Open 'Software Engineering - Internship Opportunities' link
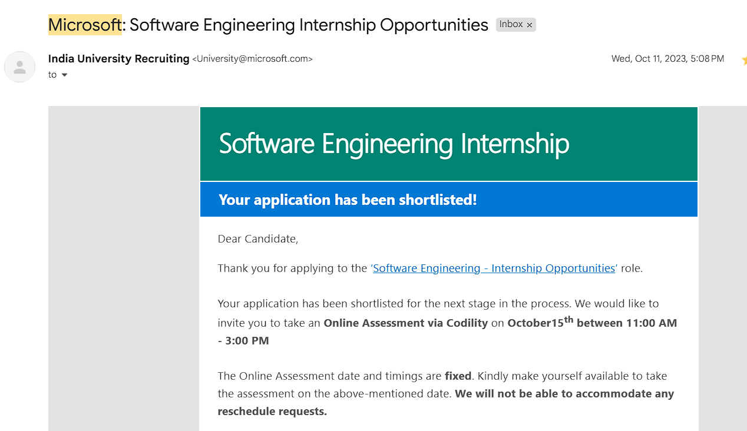The image size is (747, 431). click(494, 268)
